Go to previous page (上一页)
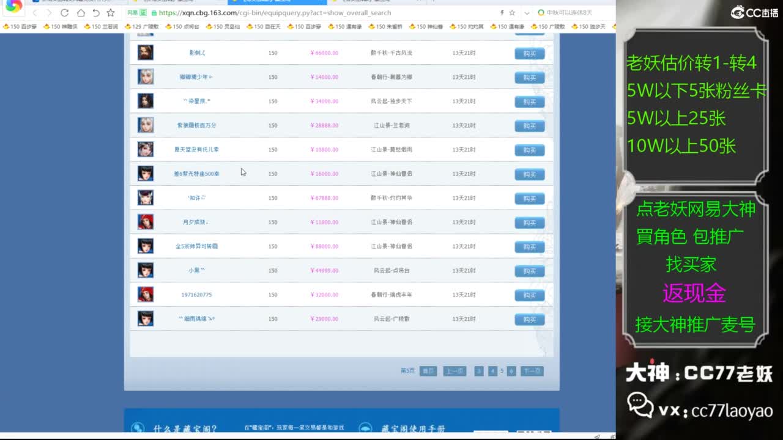783x440 pixels. click(x=454, y=371)
